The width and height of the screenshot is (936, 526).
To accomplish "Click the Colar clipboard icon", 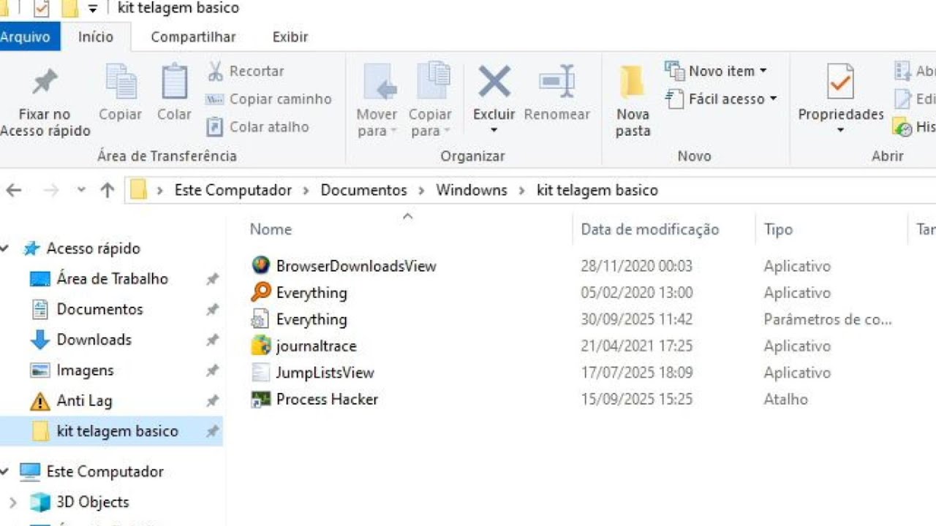I will pos(174,82).
